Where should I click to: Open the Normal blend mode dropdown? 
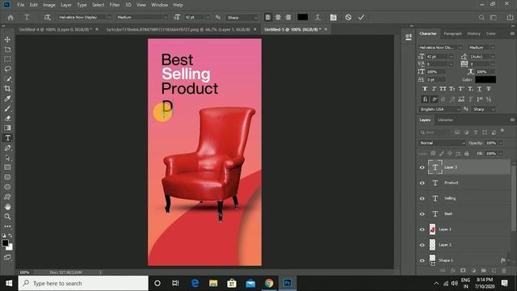[442, 143]
